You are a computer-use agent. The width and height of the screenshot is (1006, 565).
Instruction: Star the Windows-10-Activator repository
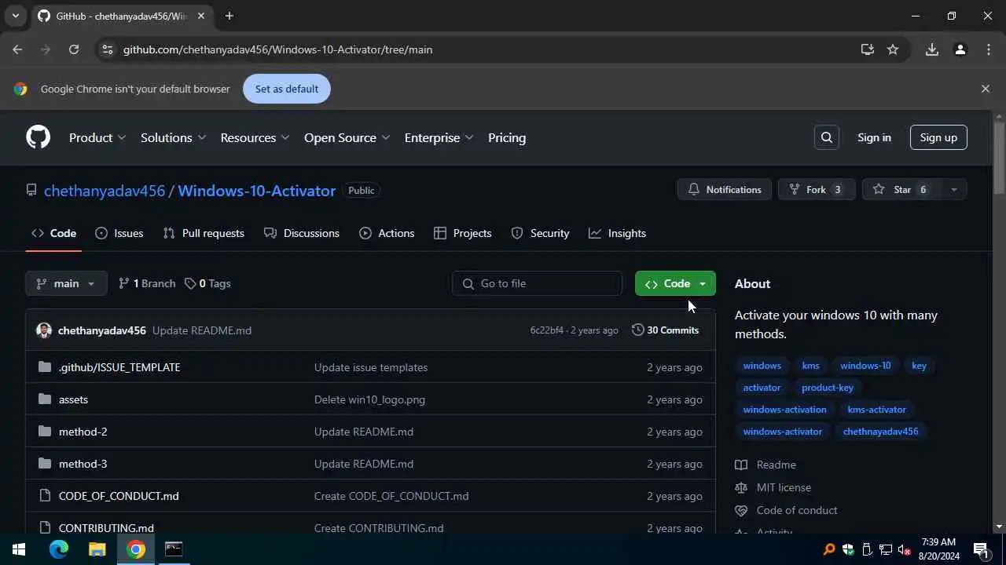pos(901,189)
